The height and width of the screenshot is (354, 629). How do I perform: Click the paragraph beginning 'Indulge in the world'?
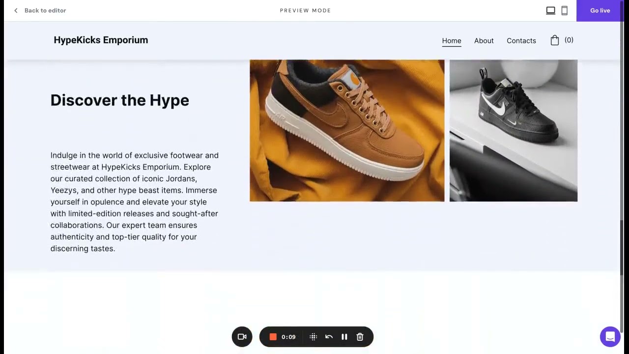pos(135,202)
